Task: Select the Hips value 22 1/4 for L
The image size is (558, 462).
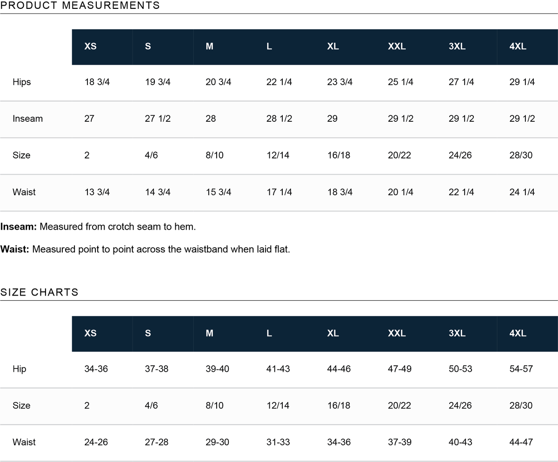Action: point(279,82)
